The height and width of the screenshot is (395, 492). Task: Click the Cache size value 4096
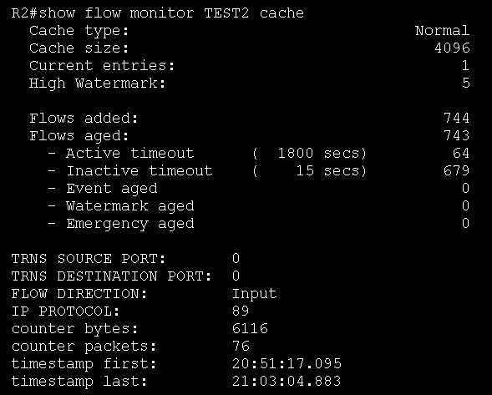coord(452,48)
